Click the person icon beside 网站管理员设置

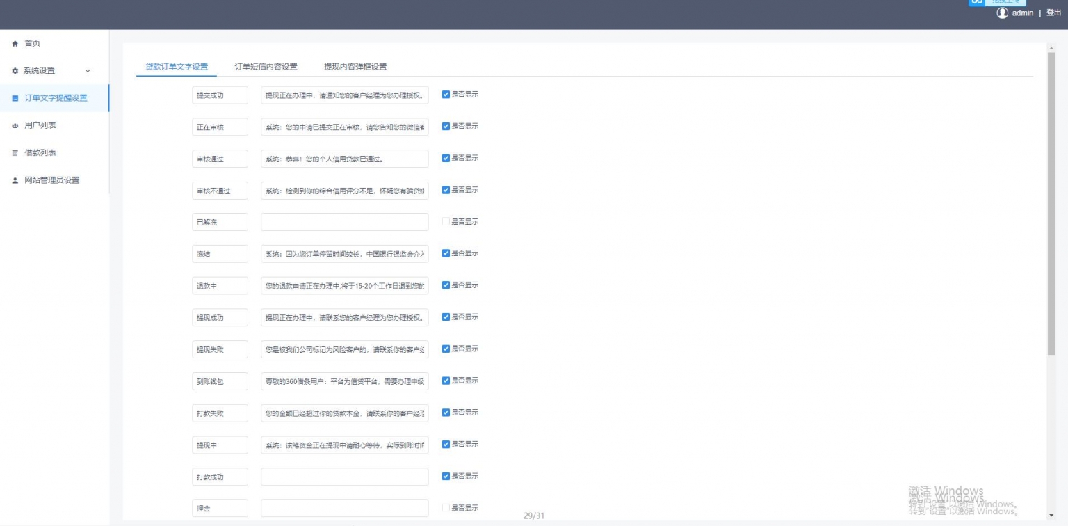15,180
